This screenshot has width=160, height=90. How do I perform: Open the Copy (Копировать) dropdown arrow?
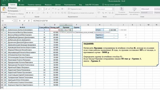click(x=20, y=11)
